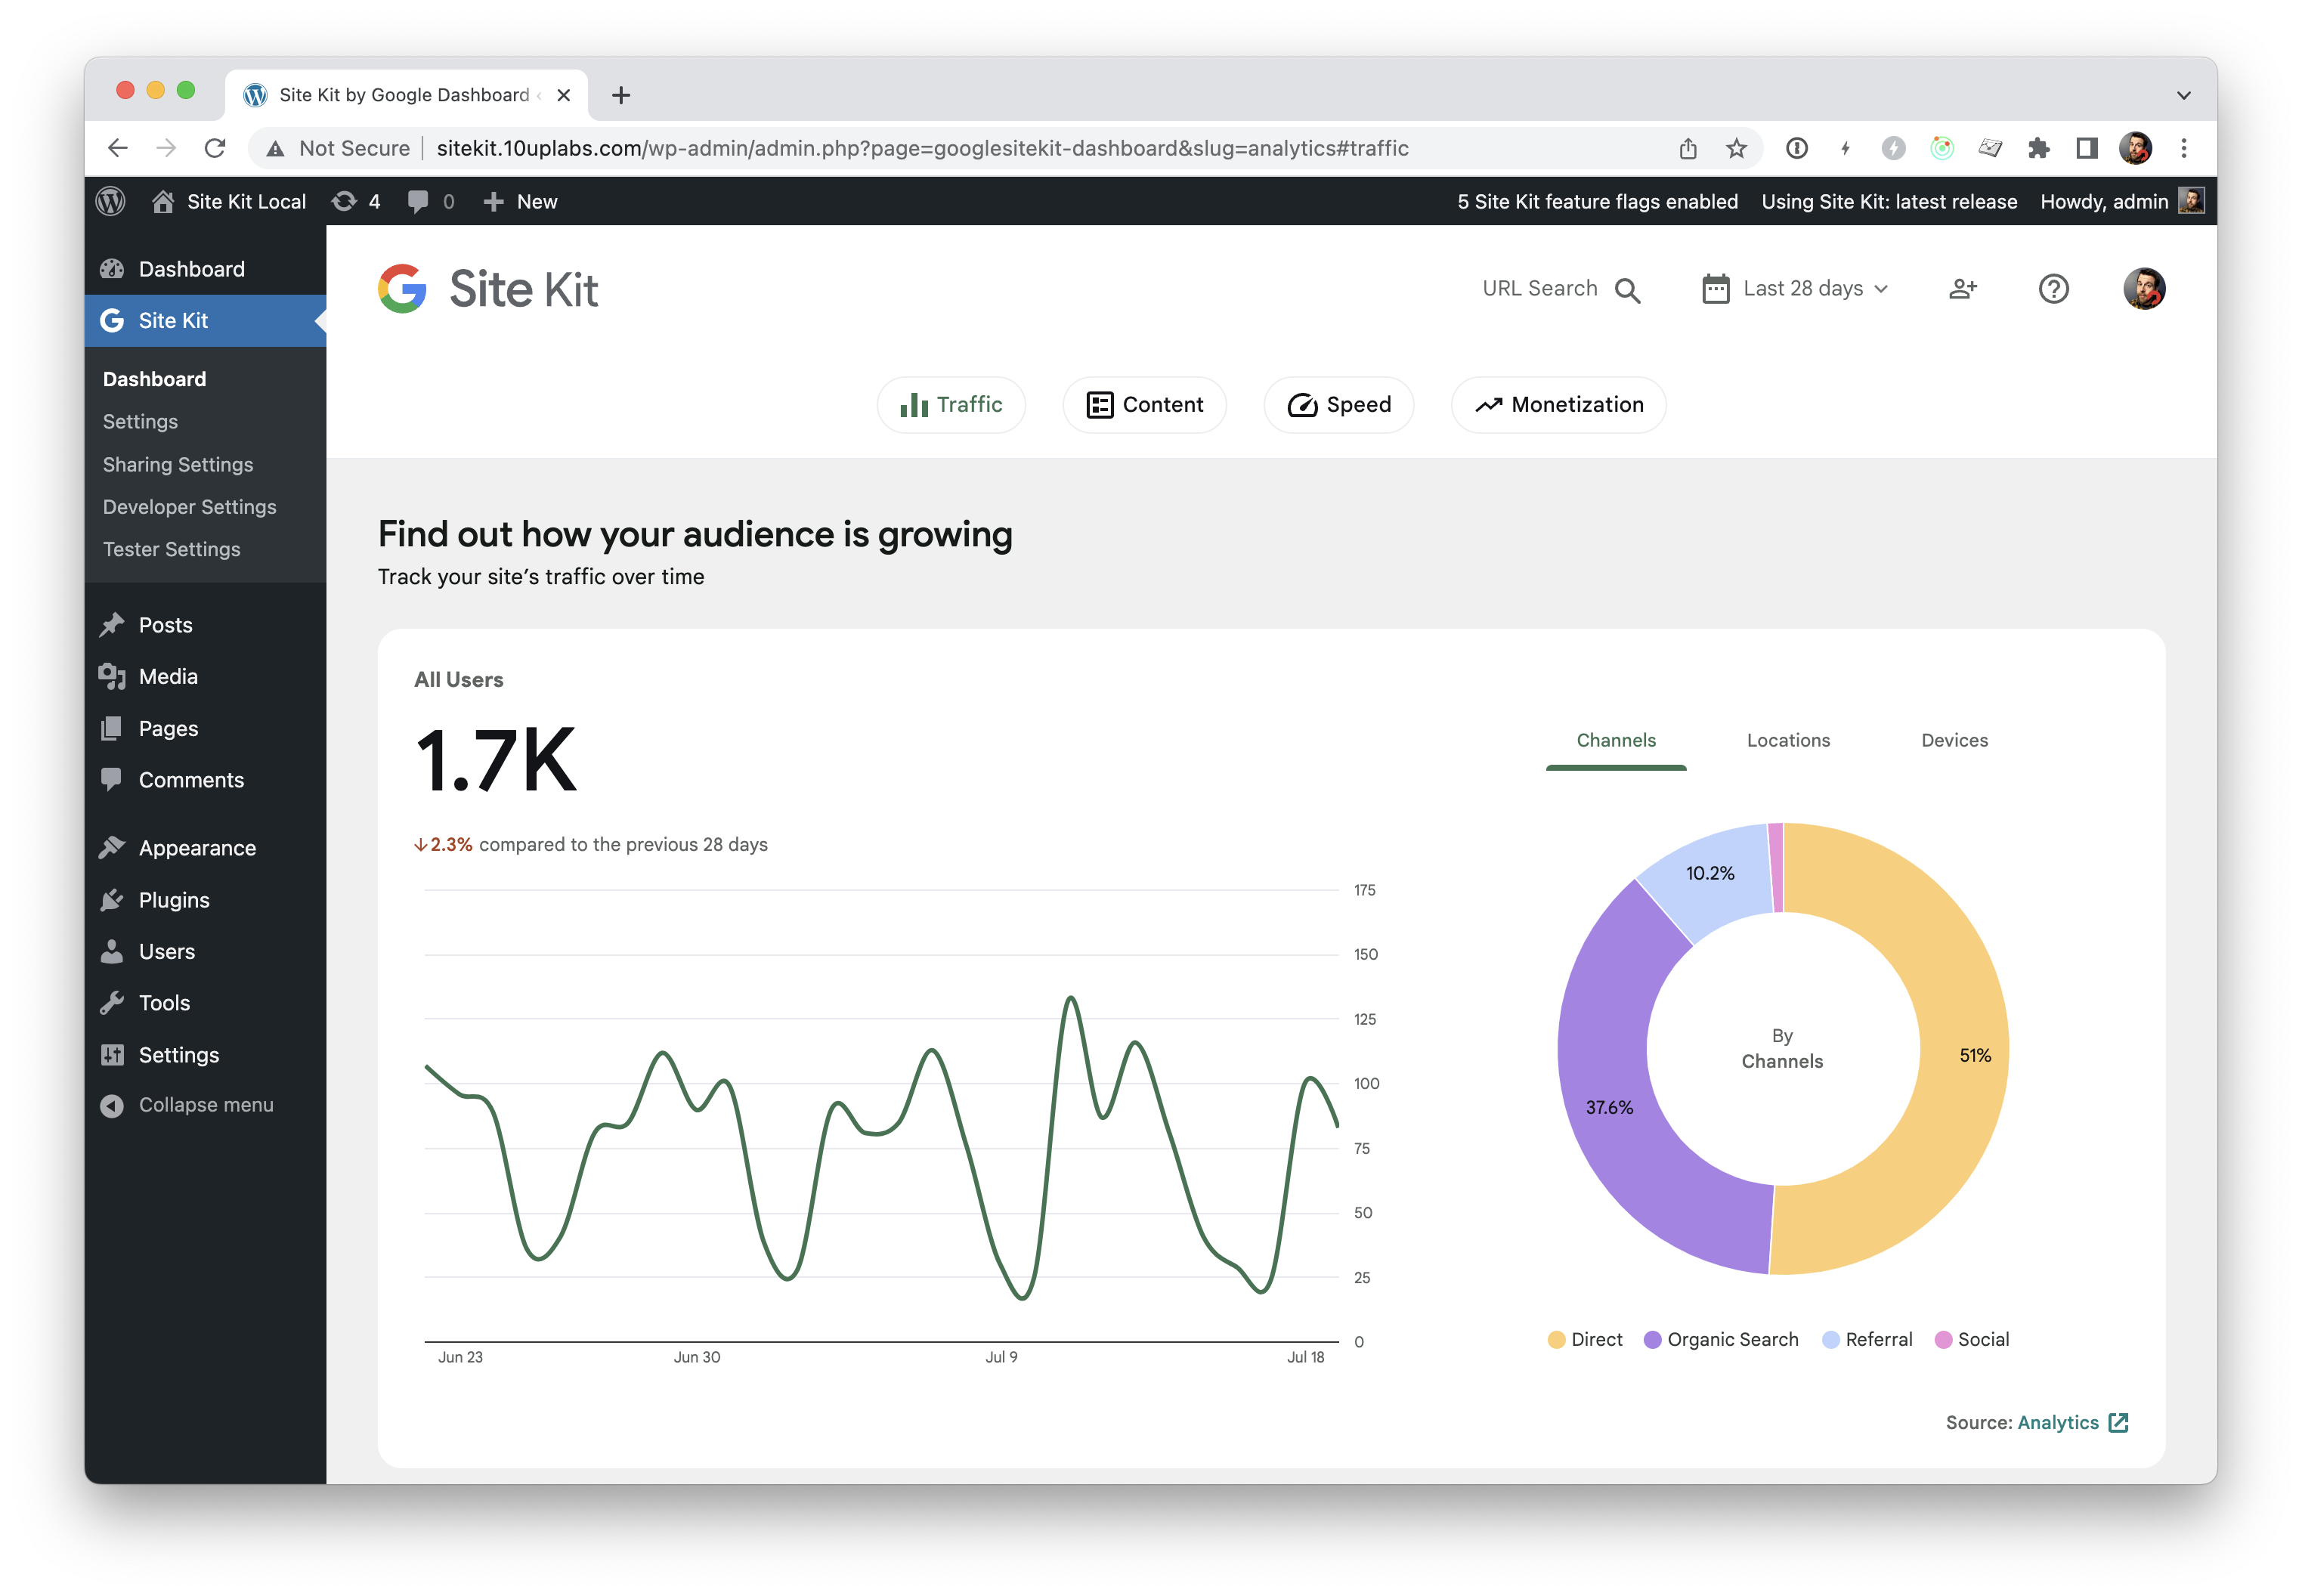Click the WordPress logo in admin bar
The image size is (2302, 1596).
111,201
